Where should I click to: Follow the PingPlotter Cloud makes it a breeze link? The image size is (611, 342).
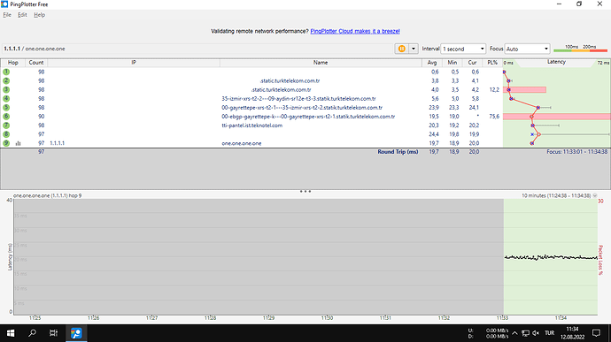355,31
